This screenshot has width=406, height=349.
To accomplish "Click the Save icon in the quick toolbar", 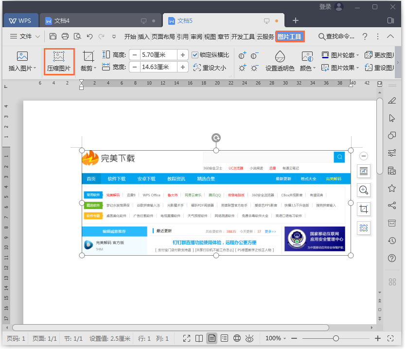I will (53, 36).
